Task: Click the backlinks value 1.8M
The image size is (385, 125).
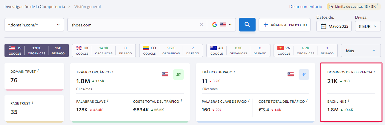Action: (x=333, y=110)
